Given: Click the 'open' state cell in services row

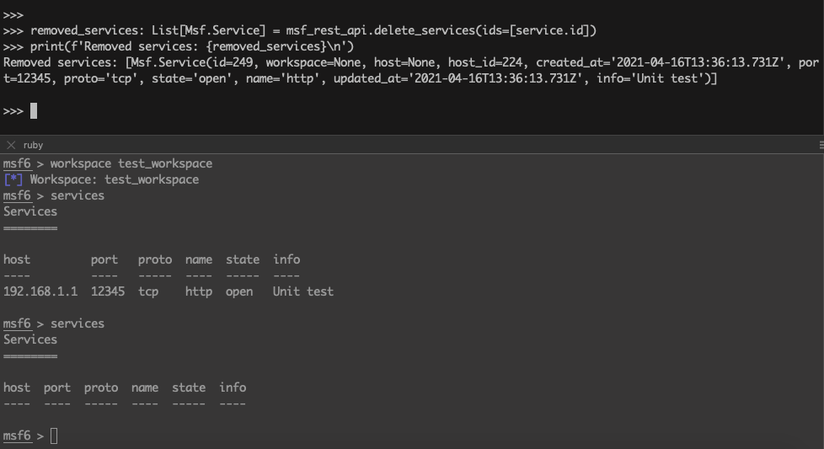Looking at the screenshot, I should (x=239, y=291).
